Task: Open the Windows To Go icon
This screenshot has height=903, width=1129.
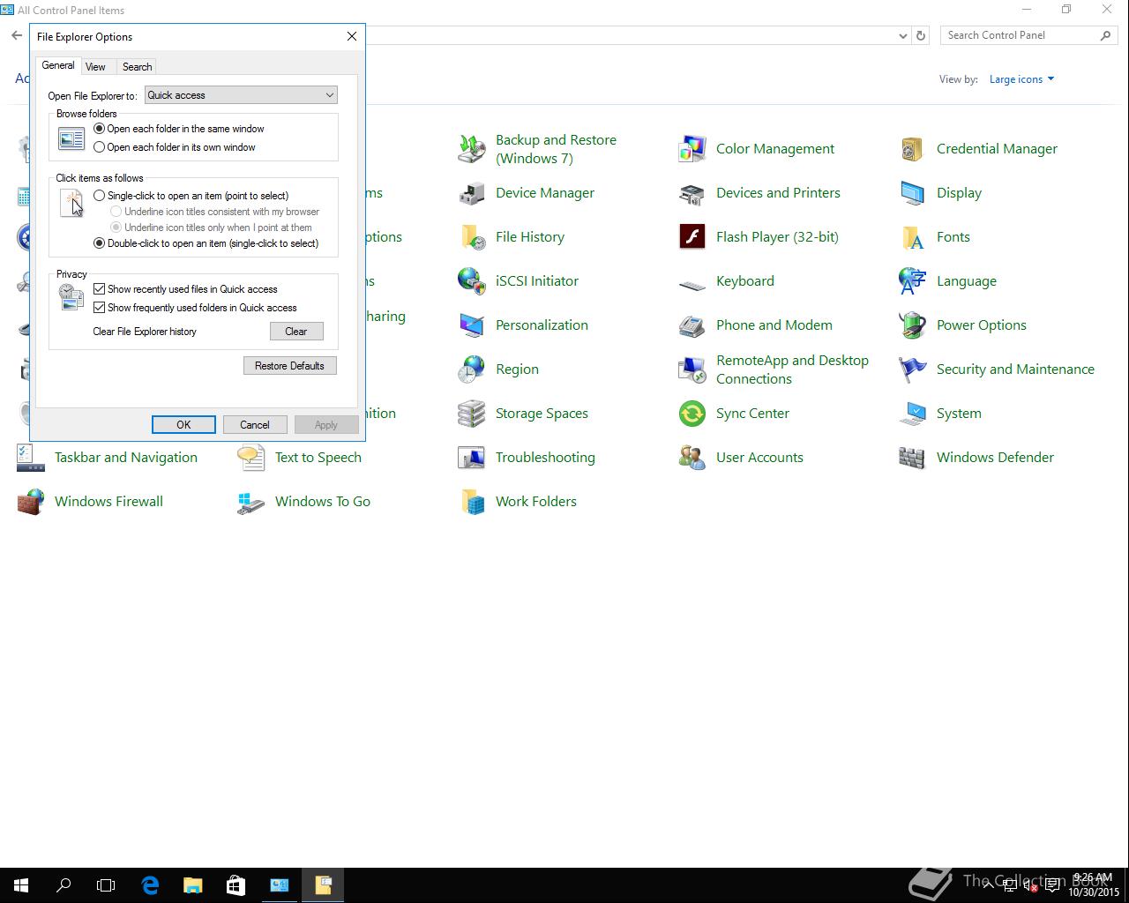Action: (x=251, y=502)
